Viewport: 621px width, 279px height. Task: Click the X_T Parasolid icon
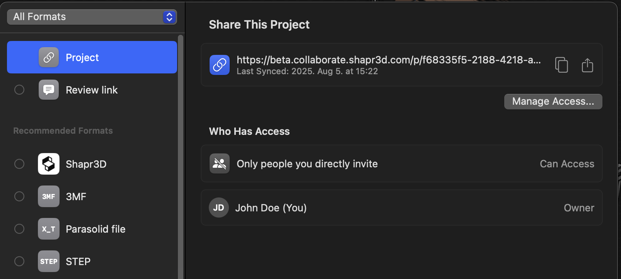point(49,229)
